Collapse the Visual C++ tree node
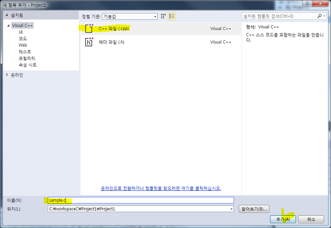This screenshot has width=331, height=228. coord(8,25)
